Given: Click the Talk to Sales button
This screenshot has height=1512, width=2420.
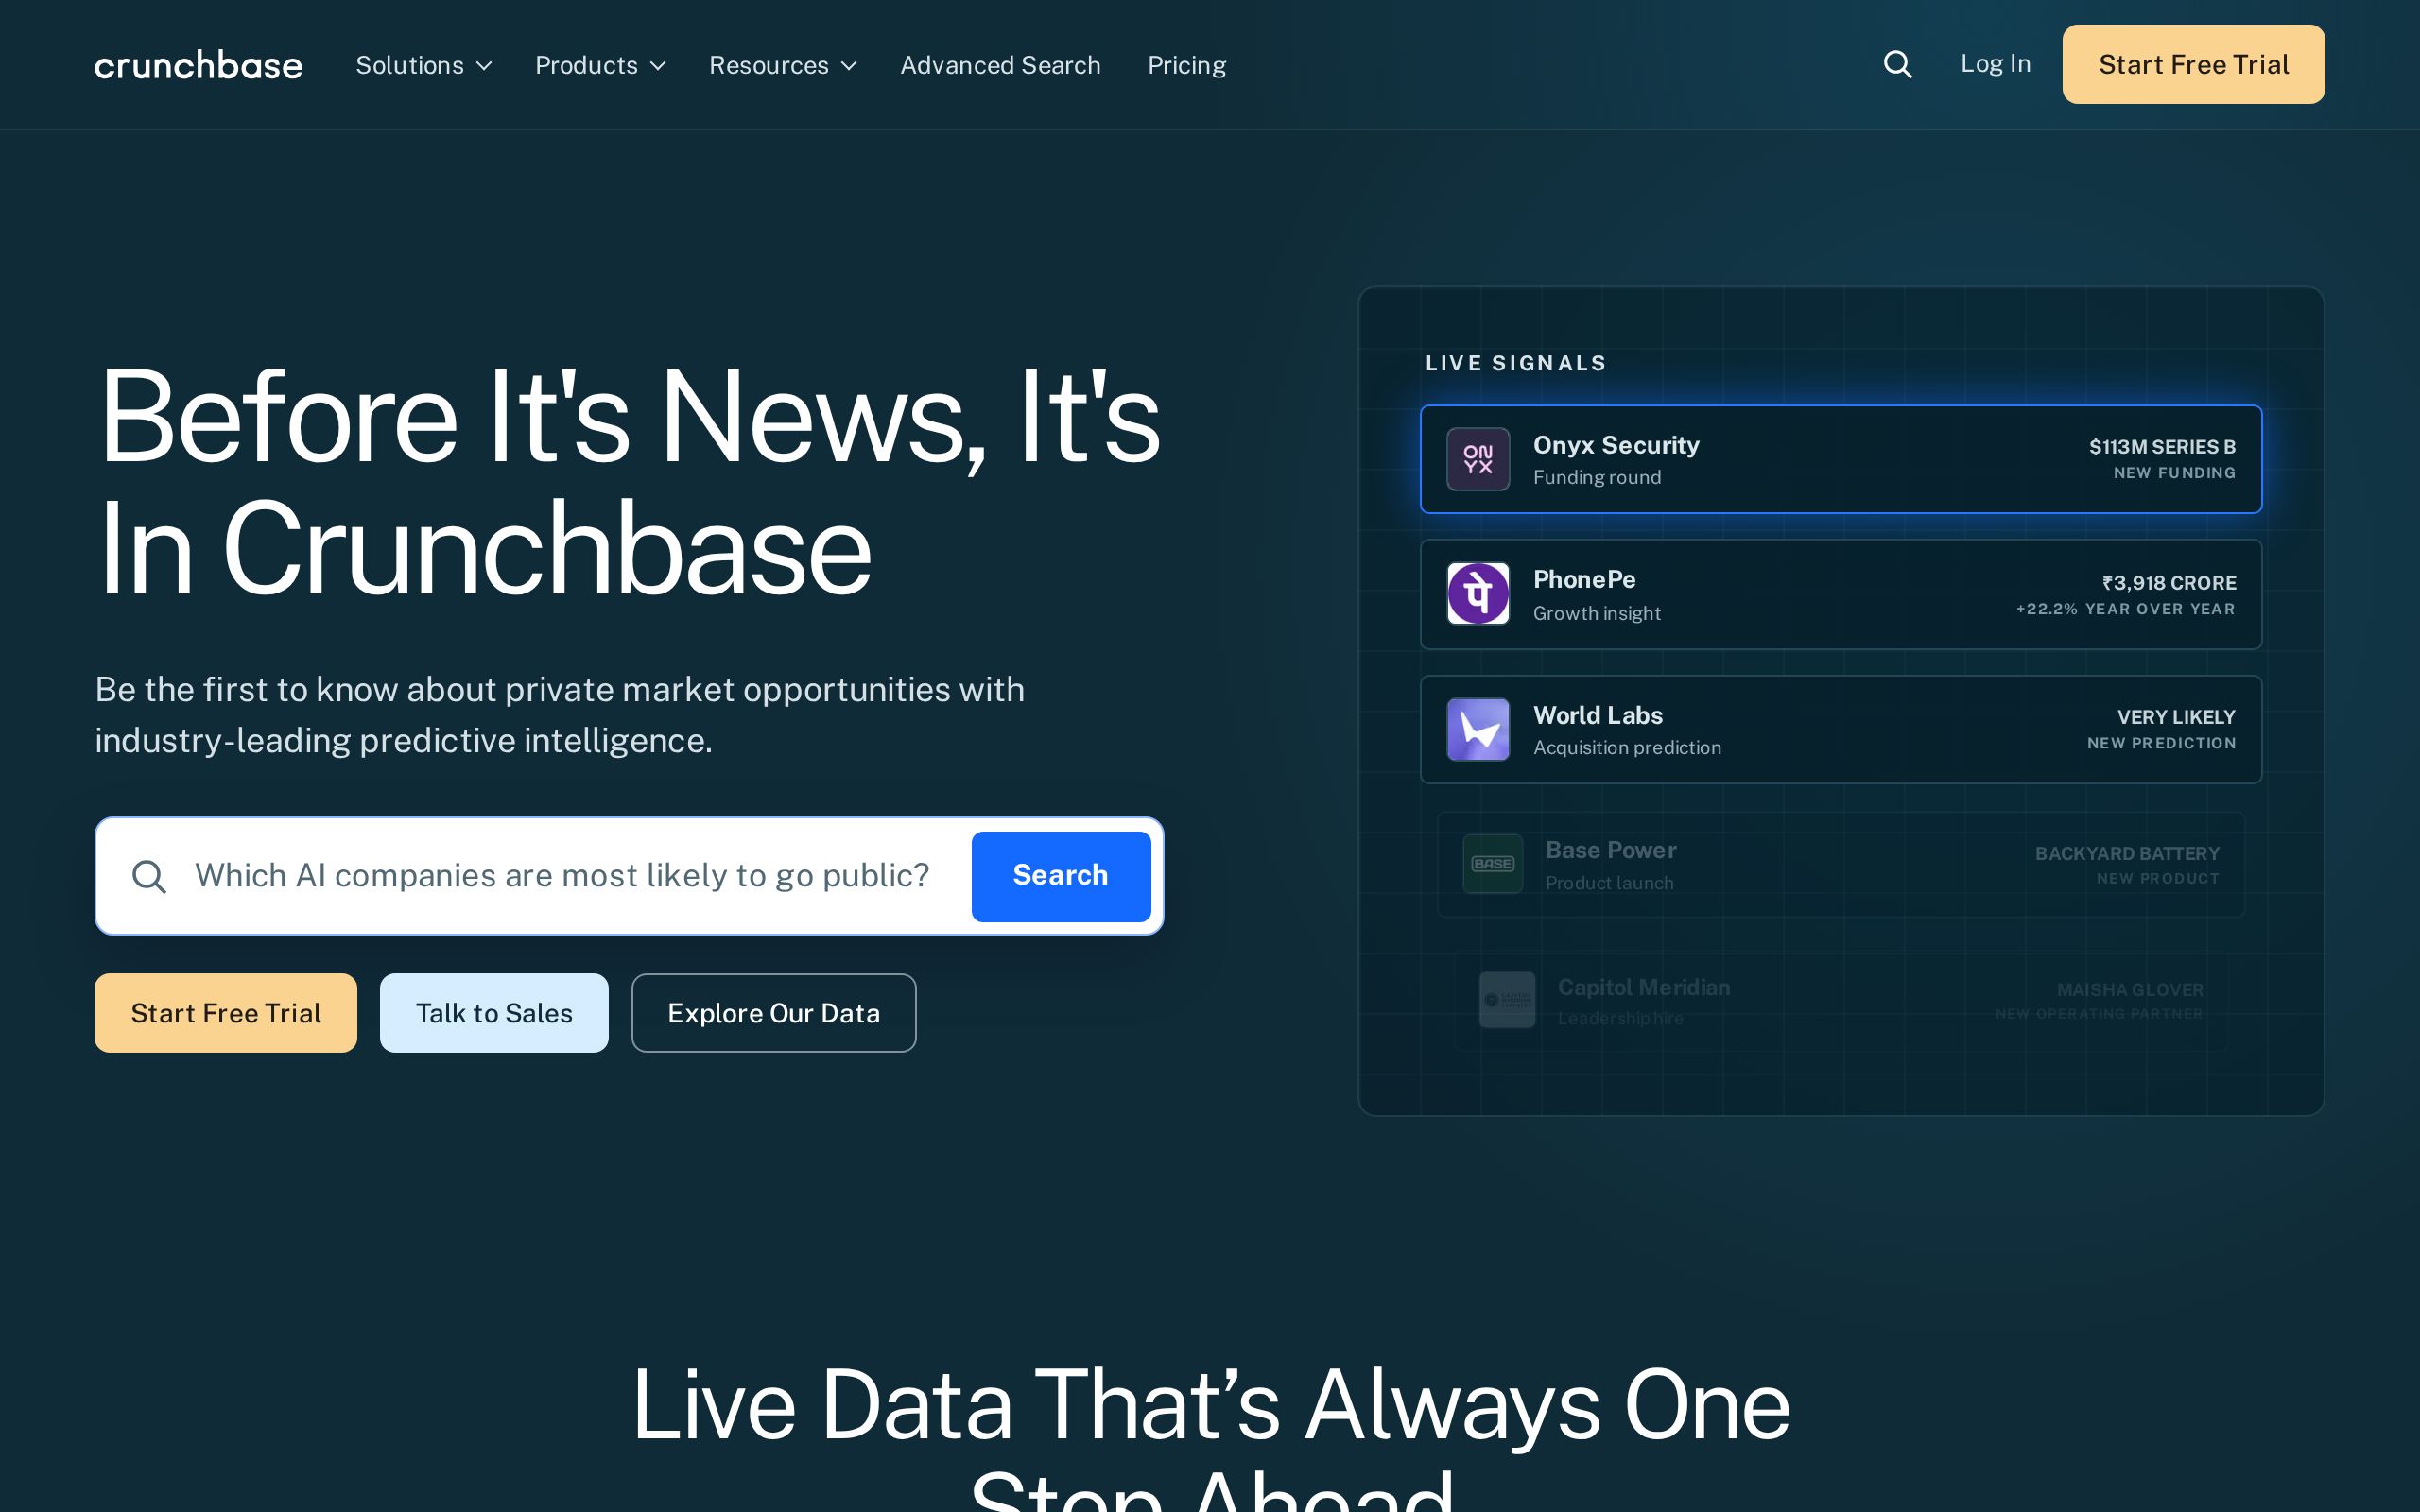Looking at the screenshot, I should pos(494,1013).
